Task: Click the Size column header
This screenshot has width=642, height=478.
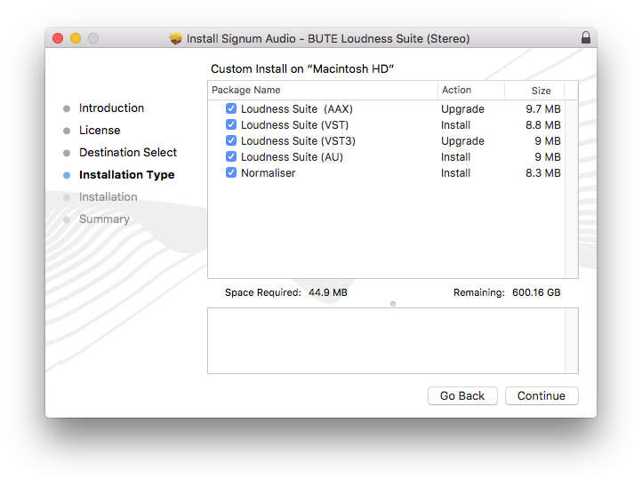Action: pos(541,91)
